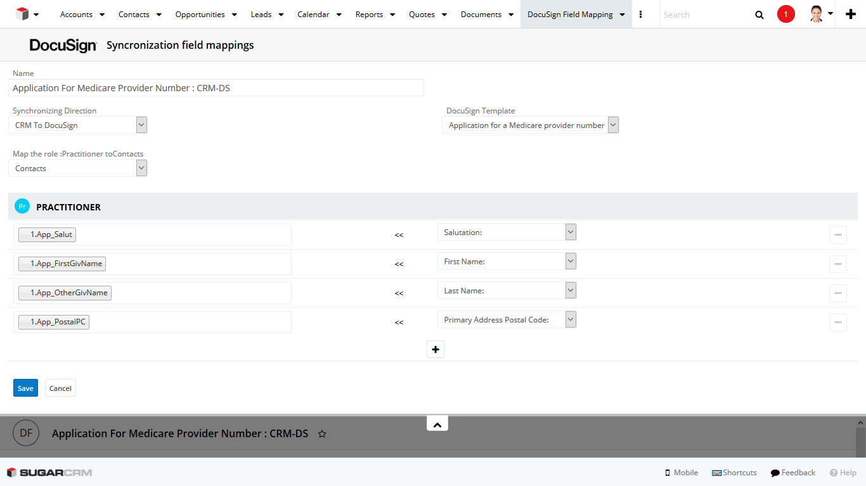Open the Shortcuts footer link
Viewport: 866px width, 486px height.
pos(734,473)
